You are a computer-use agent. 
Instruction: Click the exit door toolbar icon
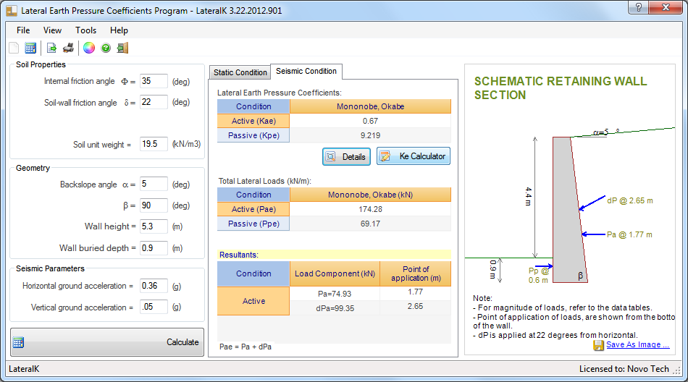[x=122, y=48]
